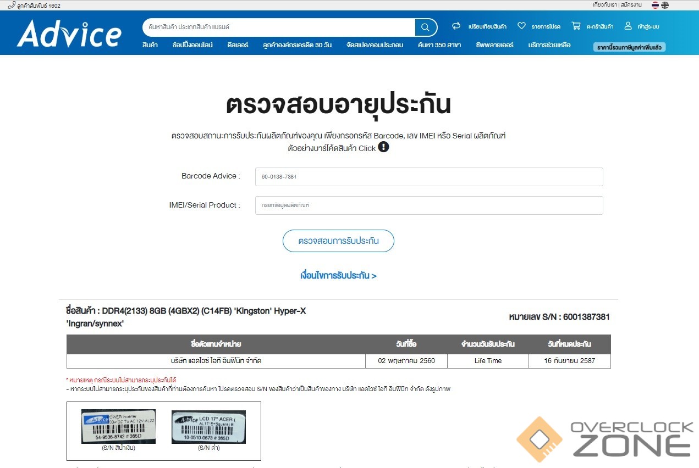Viewport: 699px width, 468px height.
Task: Click the วันที่หมดประกัน column header
Action: [x=569, y=344]
